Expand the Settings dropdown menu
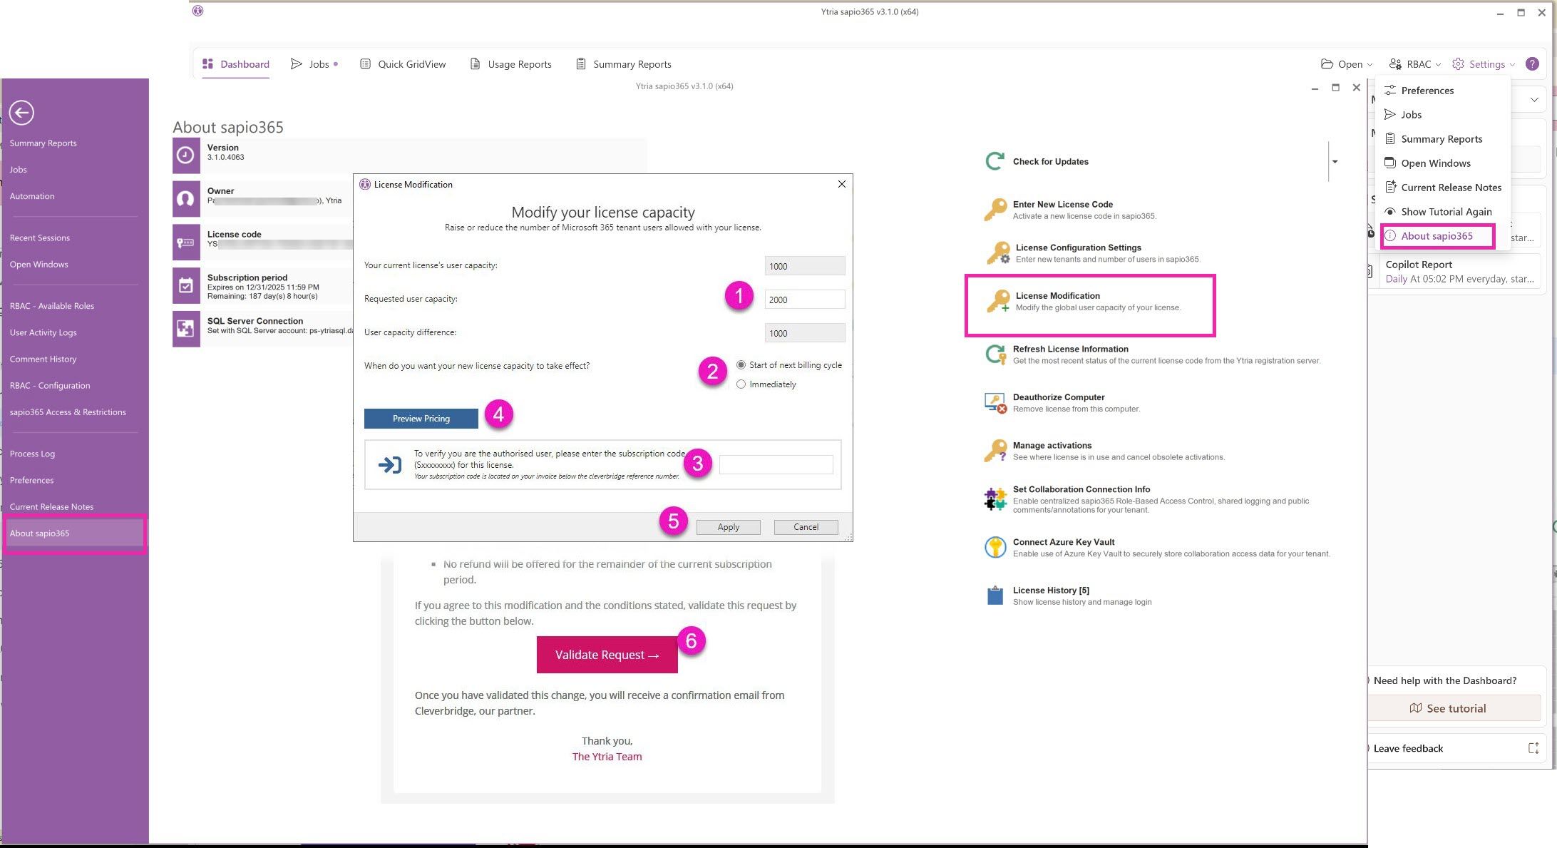 [x=1486, y=64]
